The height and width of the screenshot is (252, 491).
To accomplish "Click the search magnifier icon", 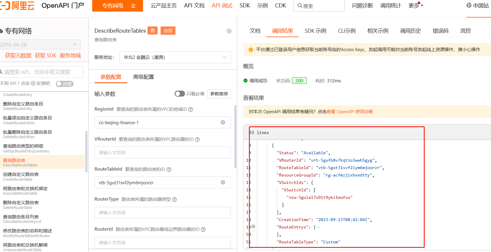I will tap(300, 6).
